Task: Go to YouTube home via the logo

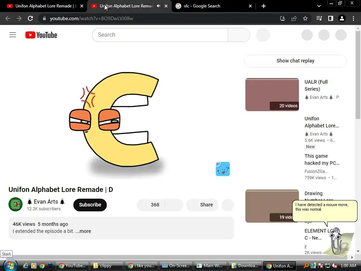Action: coord(41,35)
